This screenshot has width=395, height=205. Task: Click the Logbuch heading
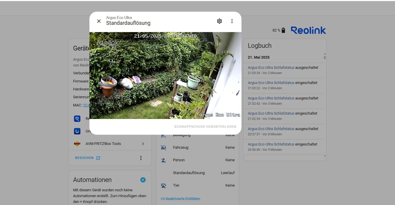[260, 46]
